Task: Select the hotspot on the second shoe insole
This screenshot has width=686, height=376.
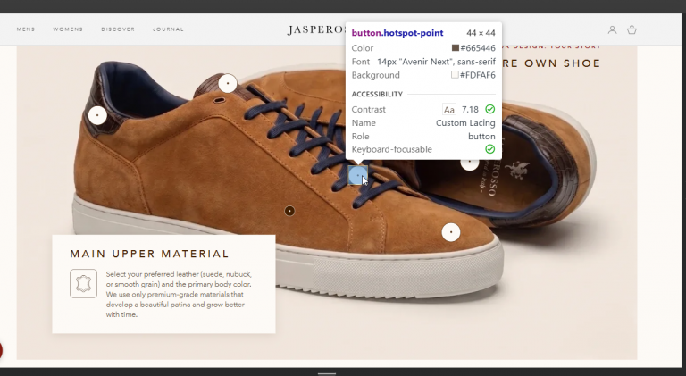Action: [x=470, y=163]
